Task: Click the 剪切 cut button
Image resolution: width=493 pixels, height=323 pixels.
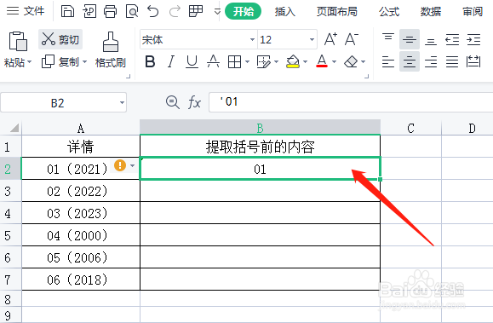Action: 60,39
